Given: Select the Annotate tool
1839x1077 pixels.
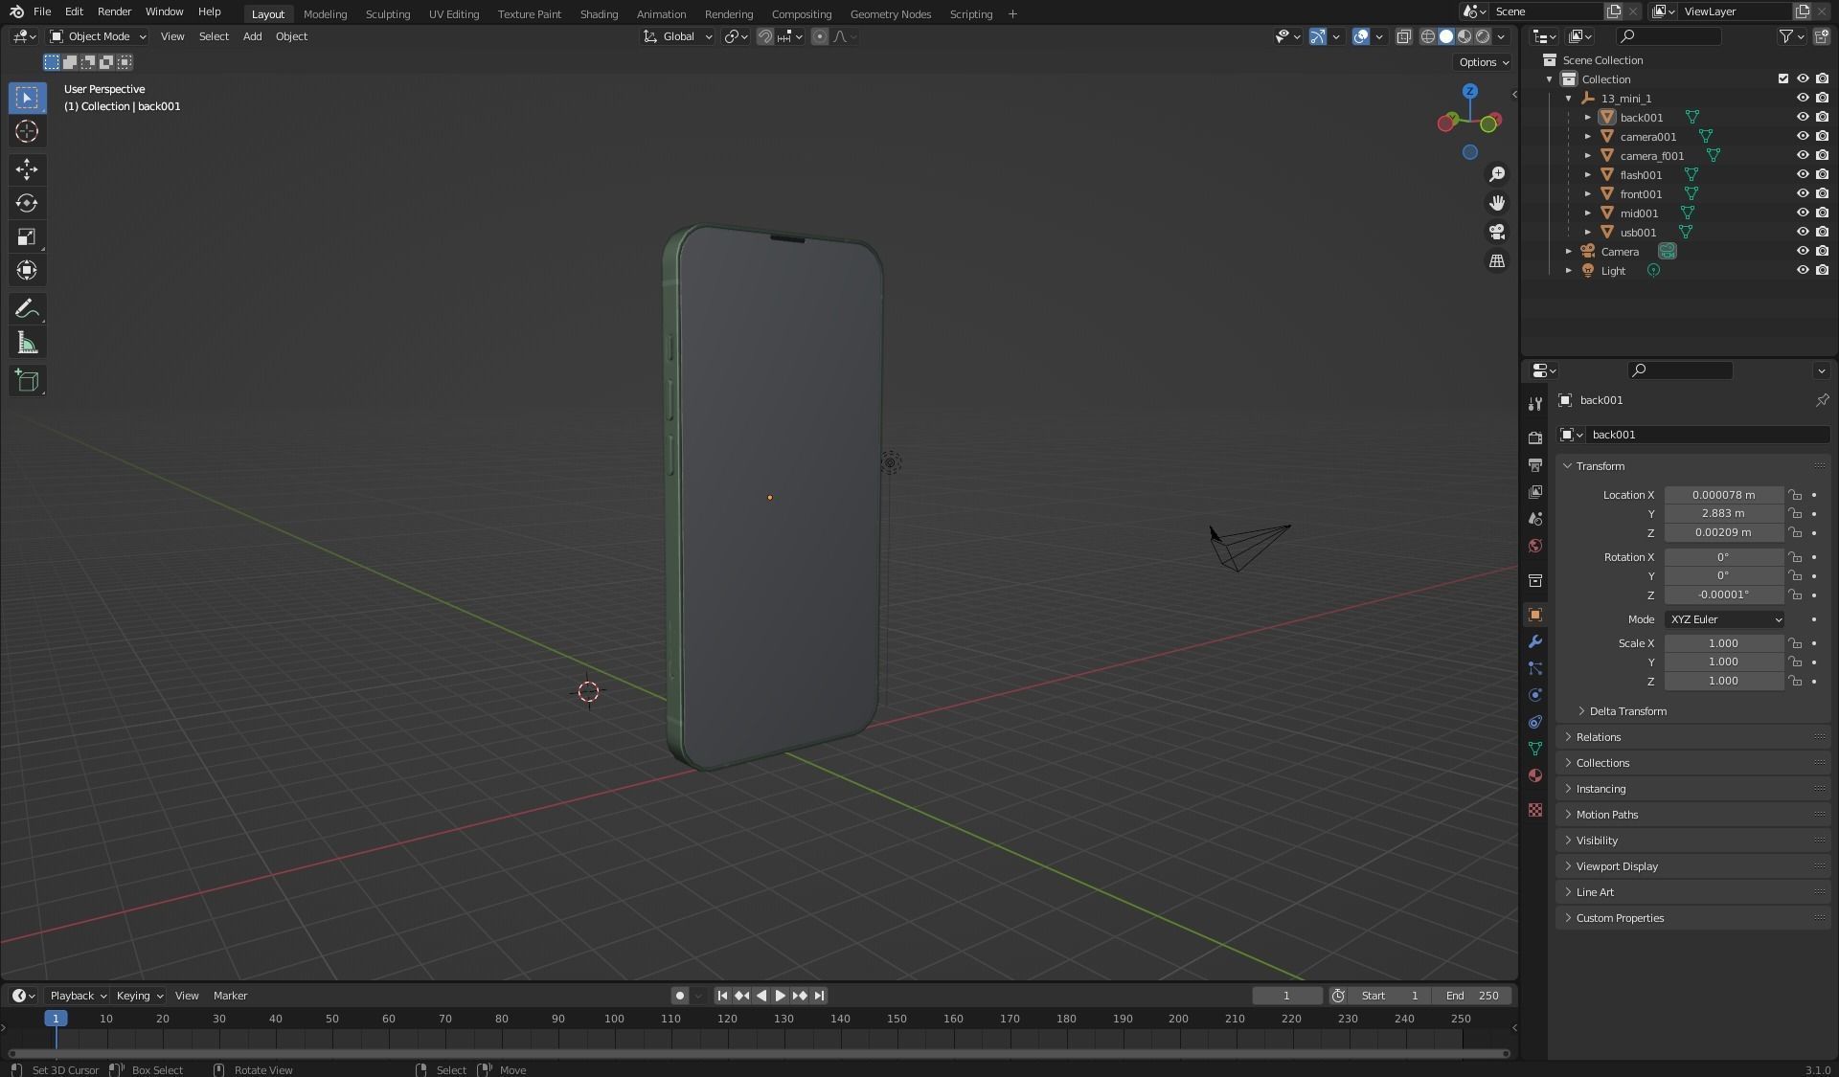Looking at the screenshot, I should [27, 308].
